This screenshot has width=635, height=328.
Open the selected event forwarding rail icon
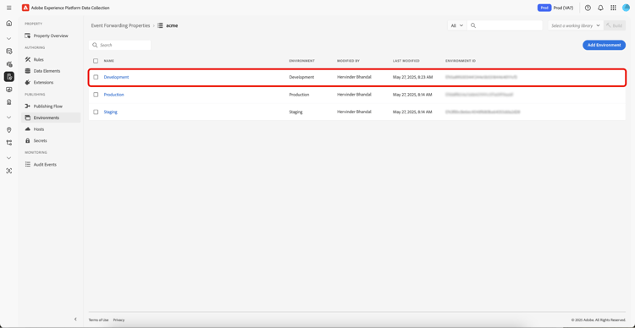point(9,76)
